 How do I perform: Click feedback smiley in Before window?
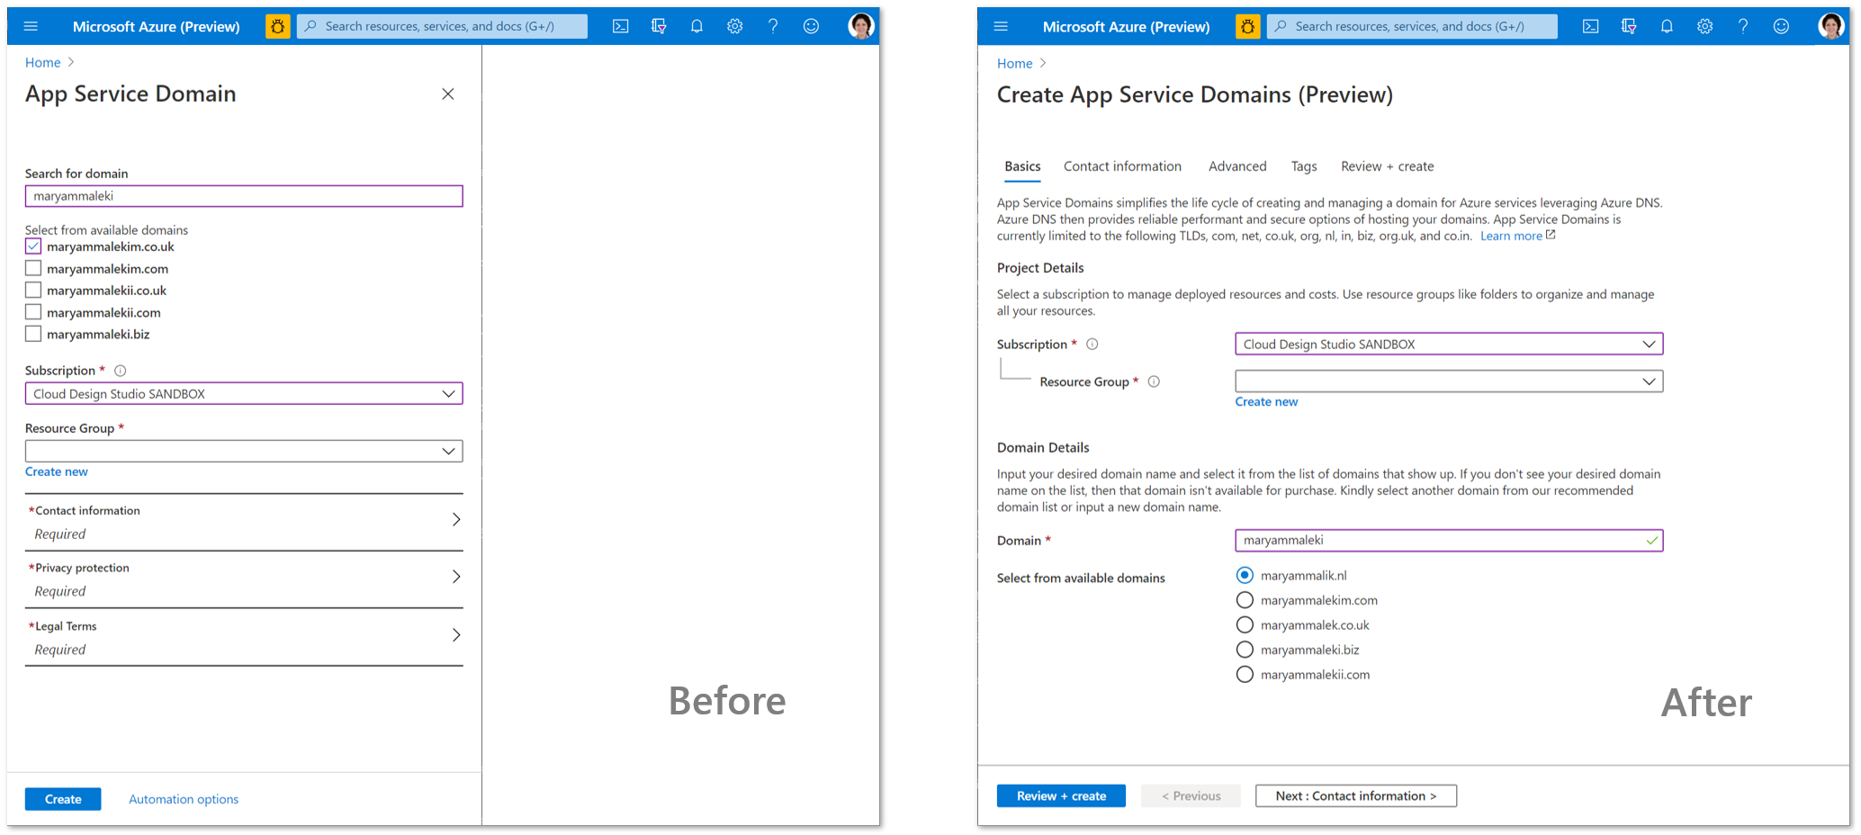point(811,26)
